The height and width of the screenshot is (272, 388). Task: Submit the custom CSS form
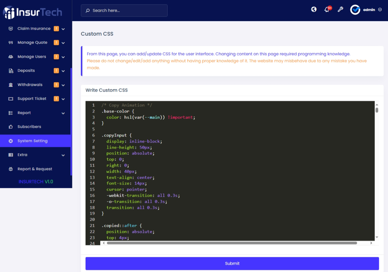click(232, 263)
